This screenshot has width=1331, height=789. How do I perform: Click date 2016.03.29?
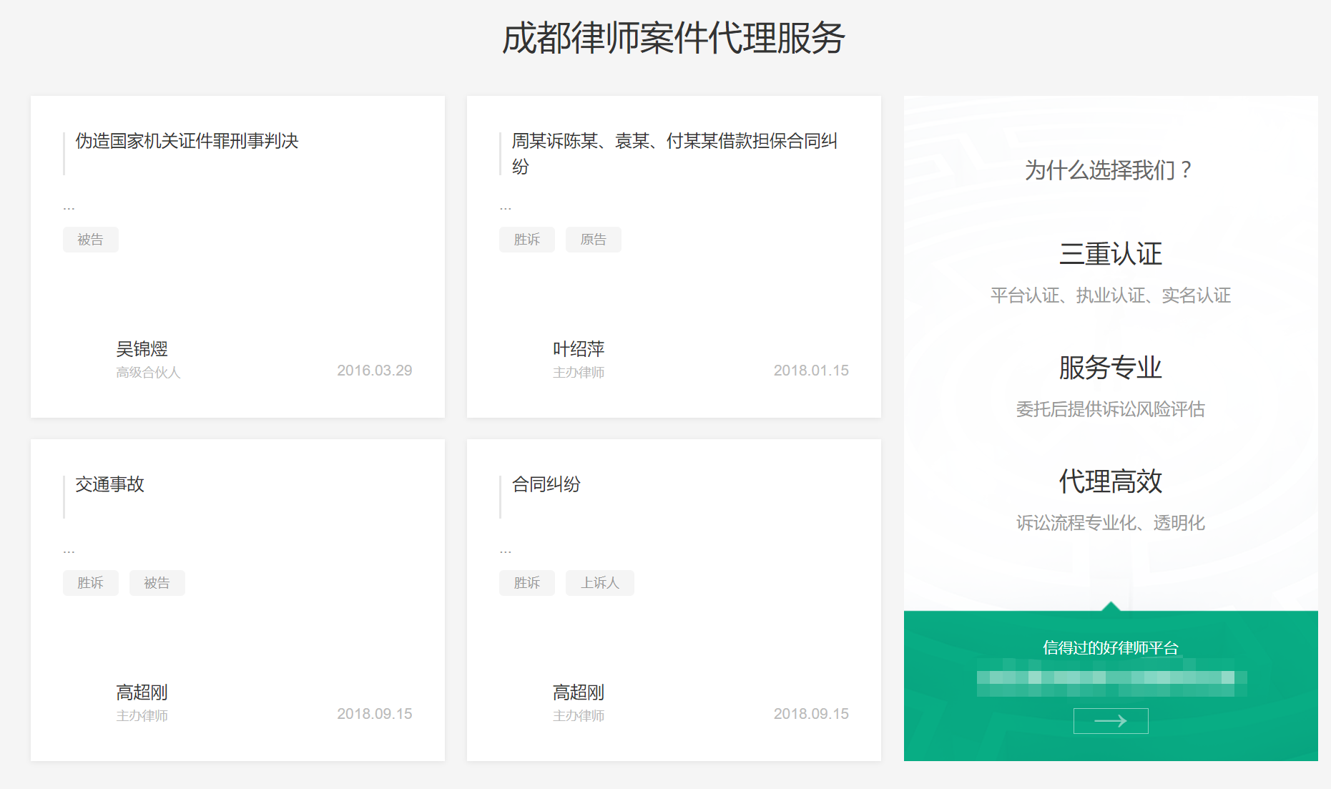tap(375, 371)
